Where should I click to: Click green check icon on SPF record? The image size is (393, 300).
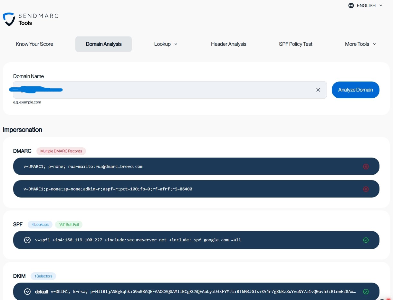pyautogui.click(x=366, y=240)
